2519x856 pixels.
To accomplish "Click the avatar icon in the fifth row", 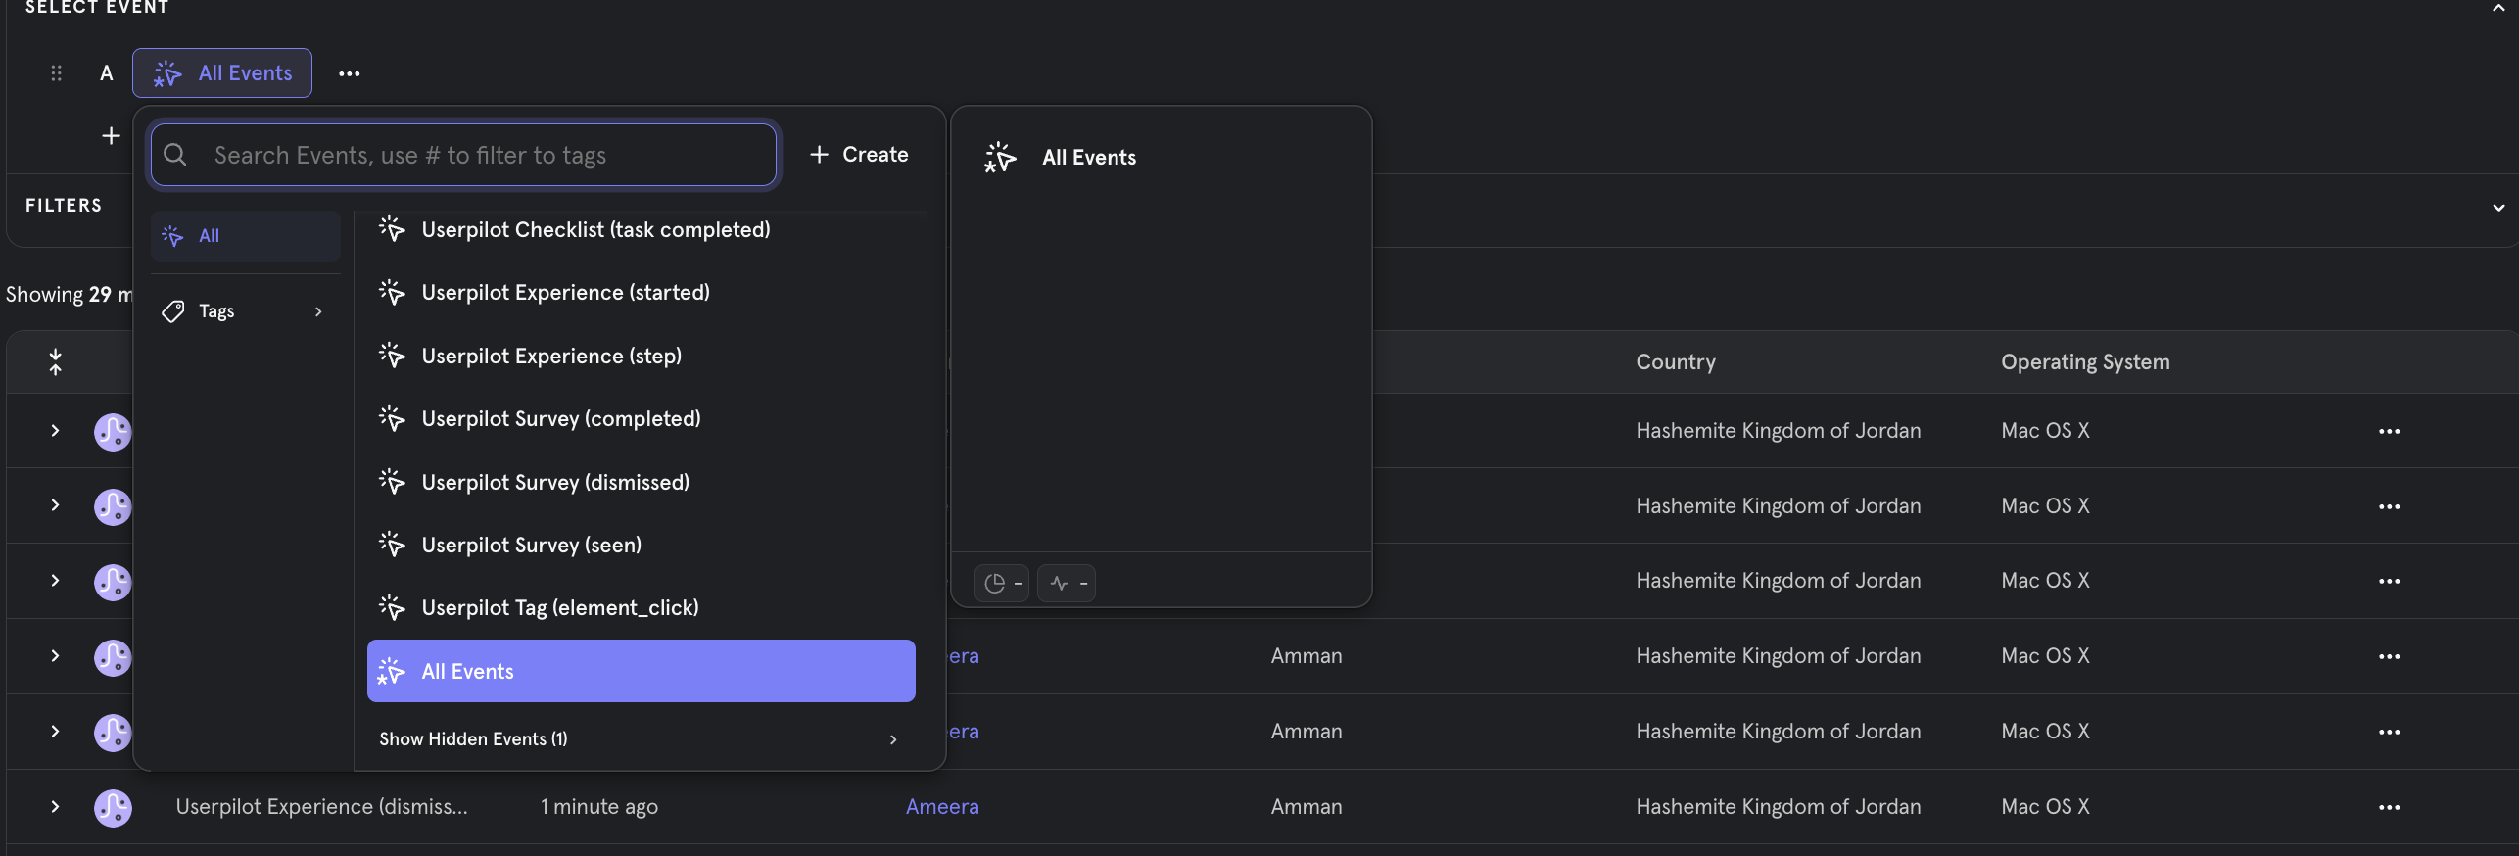I will 113,733.
